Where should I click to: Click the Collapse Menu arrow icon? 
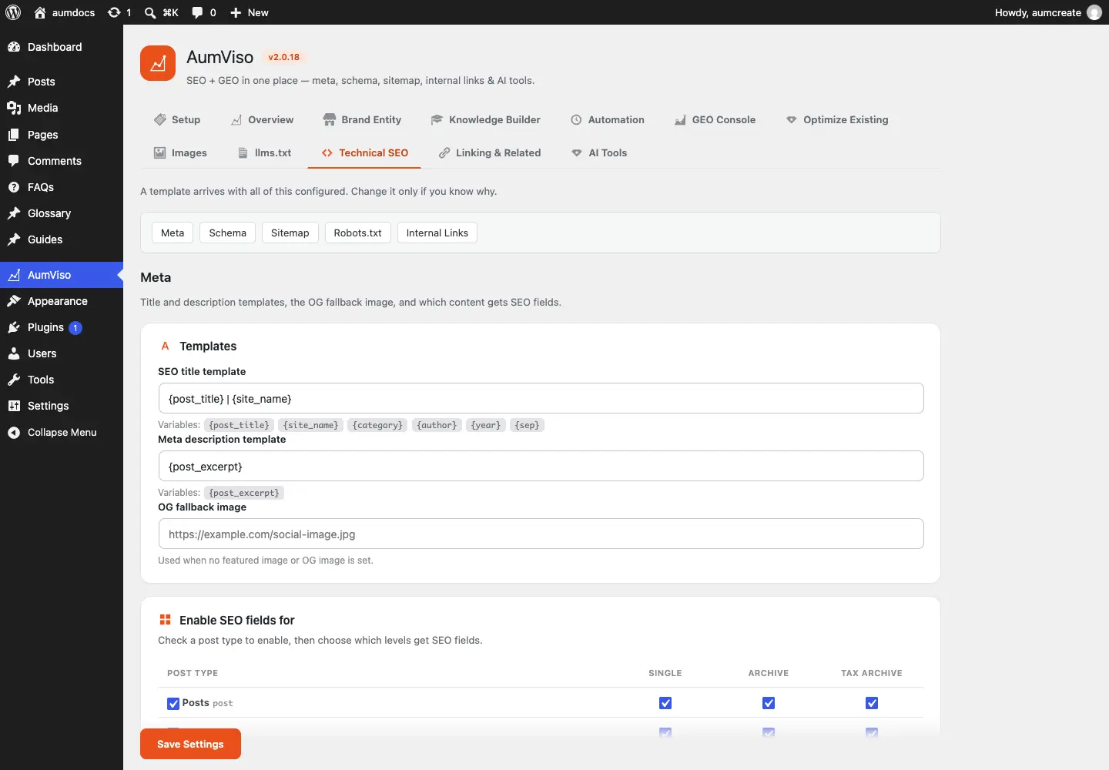click(x=14, y=433)
